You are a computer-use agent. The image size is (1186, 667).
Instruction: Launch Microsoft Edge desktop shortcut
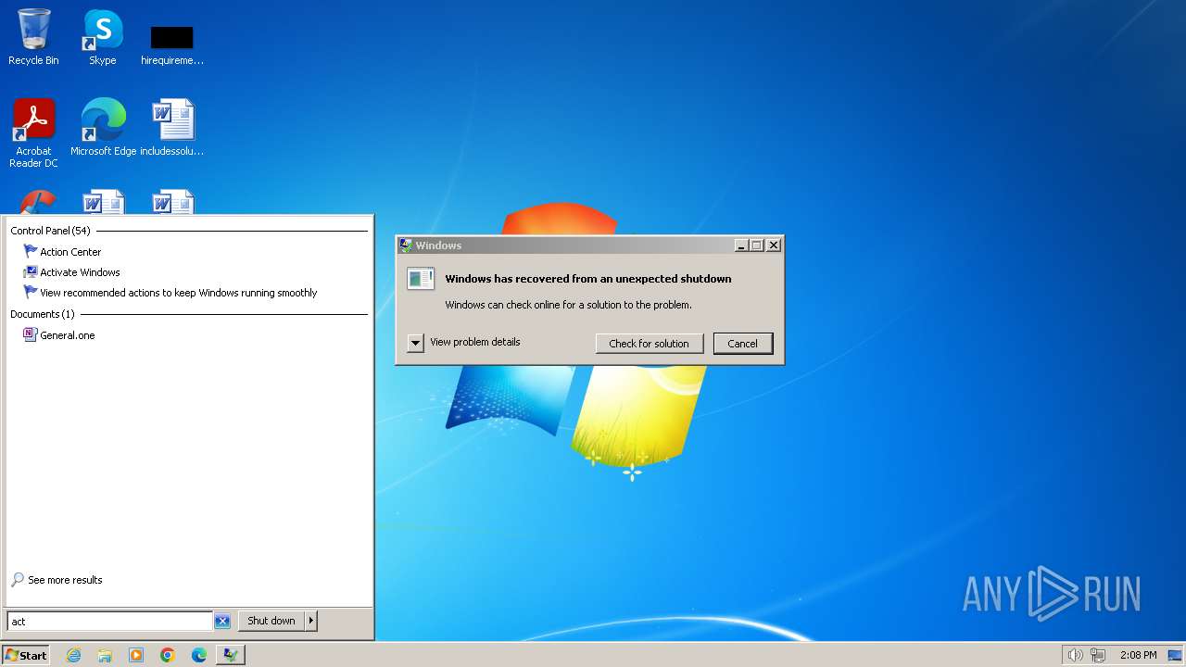click(x=103, y=128)
